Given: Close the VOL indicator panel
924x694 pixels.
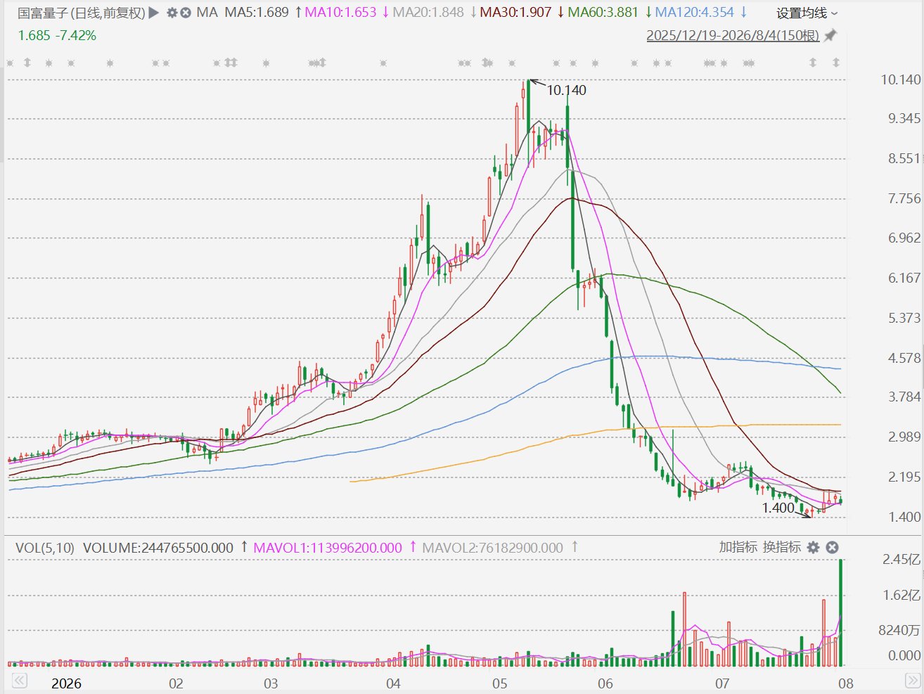Looking at the screenshot, I should pos(832,547).
